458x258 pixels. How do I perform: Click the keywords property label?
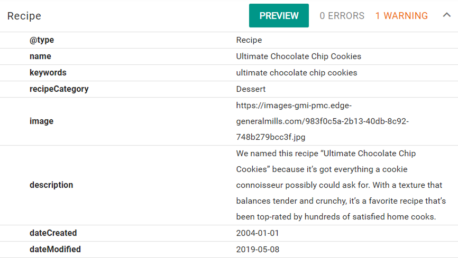tap(48, 73)
